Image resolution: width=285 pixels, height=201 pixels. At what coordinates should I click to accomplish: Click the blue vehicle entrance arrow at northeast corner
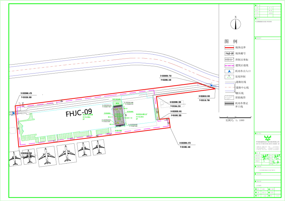pos(211,85)
